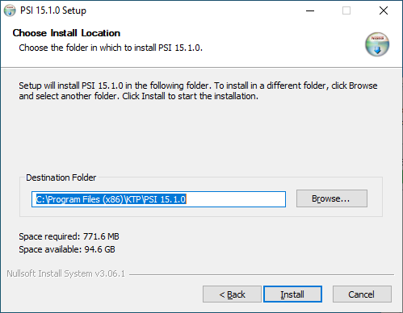
Task: Click the highlighted C:\Program Files path text
Action: [x=111, y=199]
